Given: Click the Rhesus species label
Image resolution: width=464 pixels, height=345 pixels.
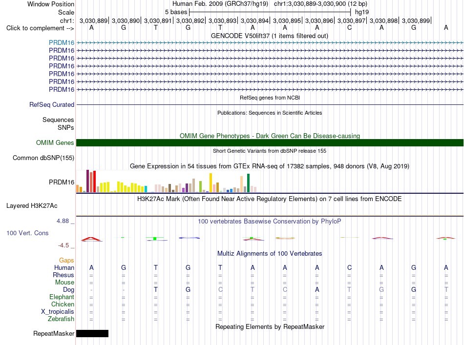Looking at the screenshot, I should pos(63,275).
